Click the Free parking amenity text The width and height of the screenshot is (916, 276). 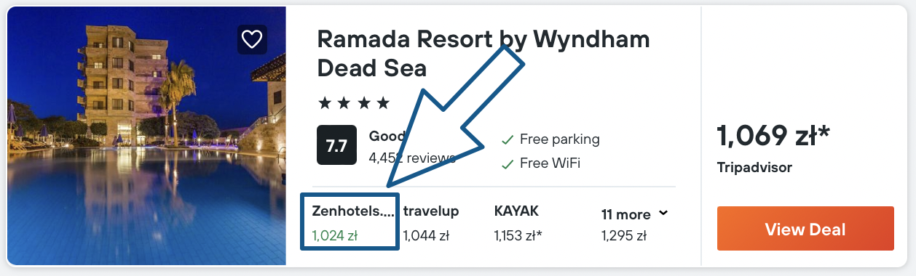(560, 139)
